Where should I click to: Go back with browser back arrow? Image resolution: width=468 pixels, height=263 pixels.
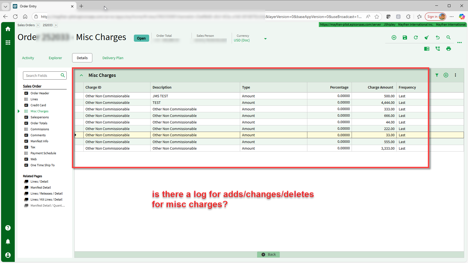[x=5, y=17]
